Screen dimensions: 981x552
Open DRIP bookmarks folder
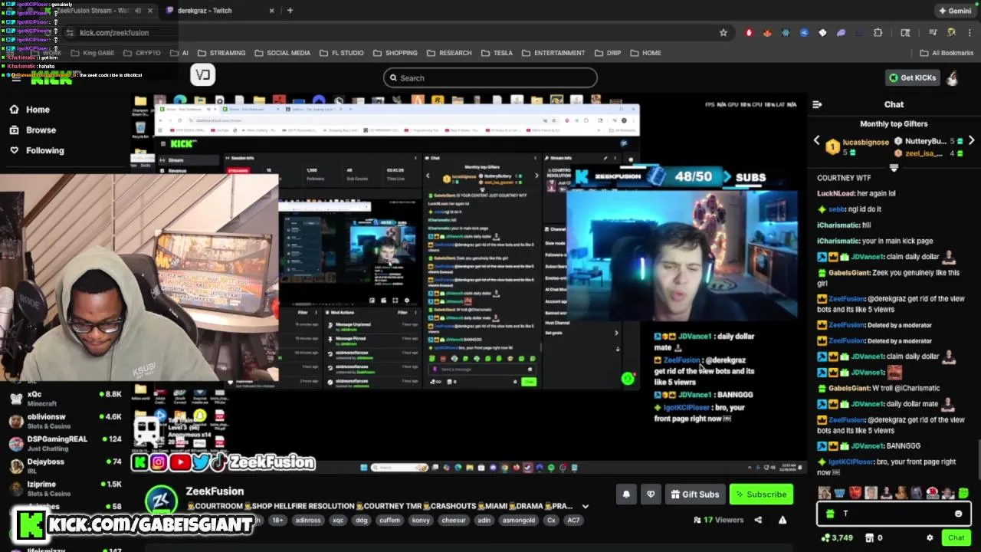tap(607, 53)
